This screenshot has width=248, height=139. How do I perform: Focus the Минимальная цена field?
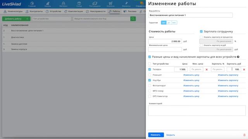pyautogui.click(x=165, y=49)
